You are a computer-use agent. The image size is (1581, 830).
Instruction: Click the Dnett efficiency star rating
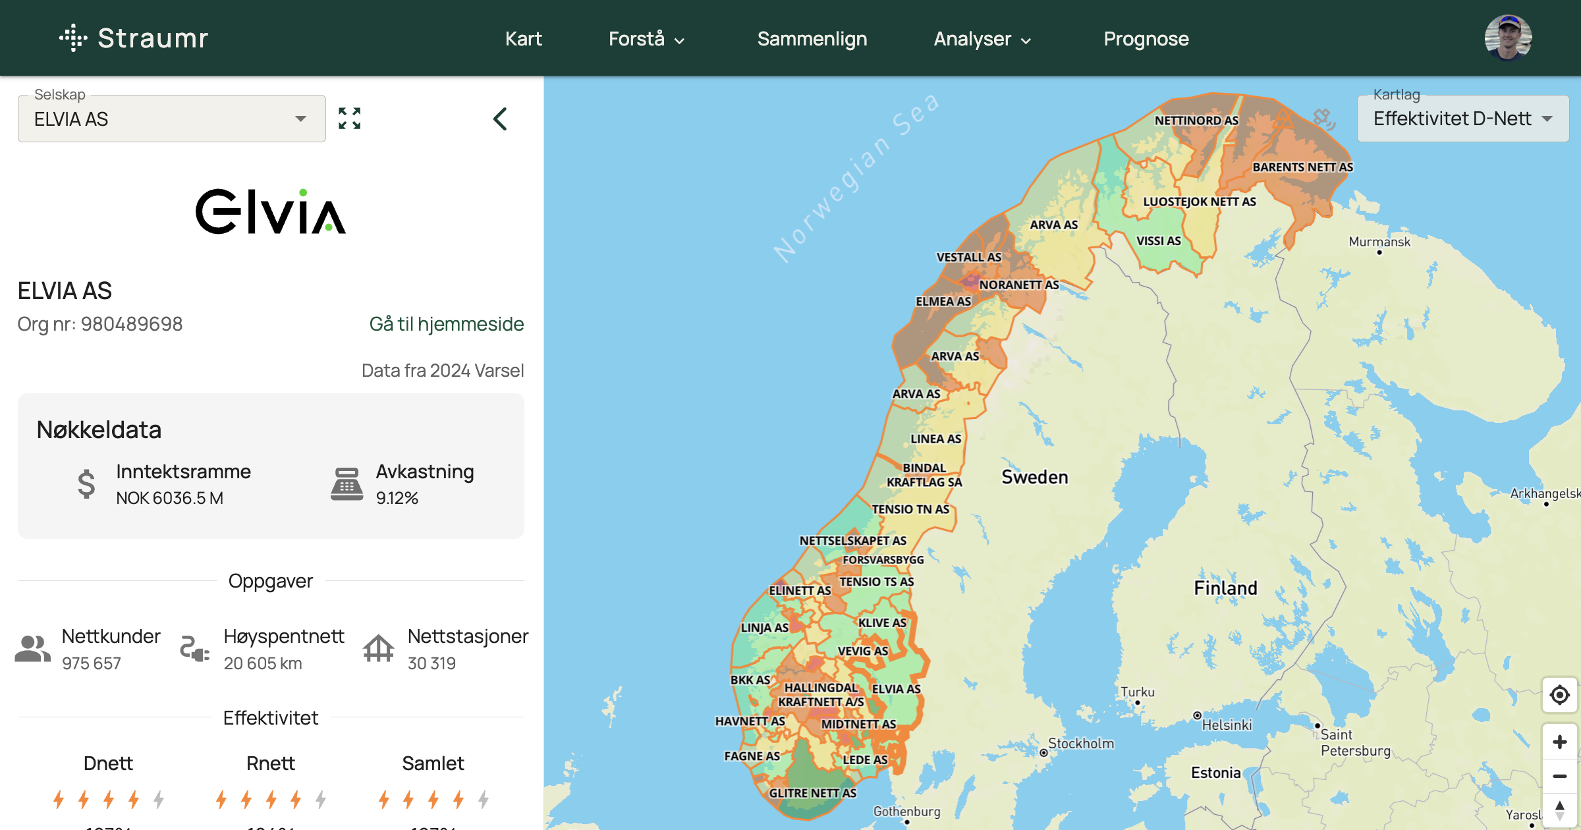[x=108, y=800]
